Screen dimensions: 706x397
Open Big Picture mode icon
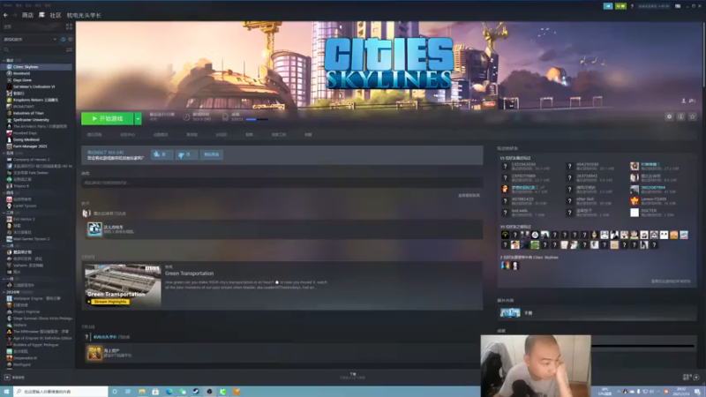[678, 6]
